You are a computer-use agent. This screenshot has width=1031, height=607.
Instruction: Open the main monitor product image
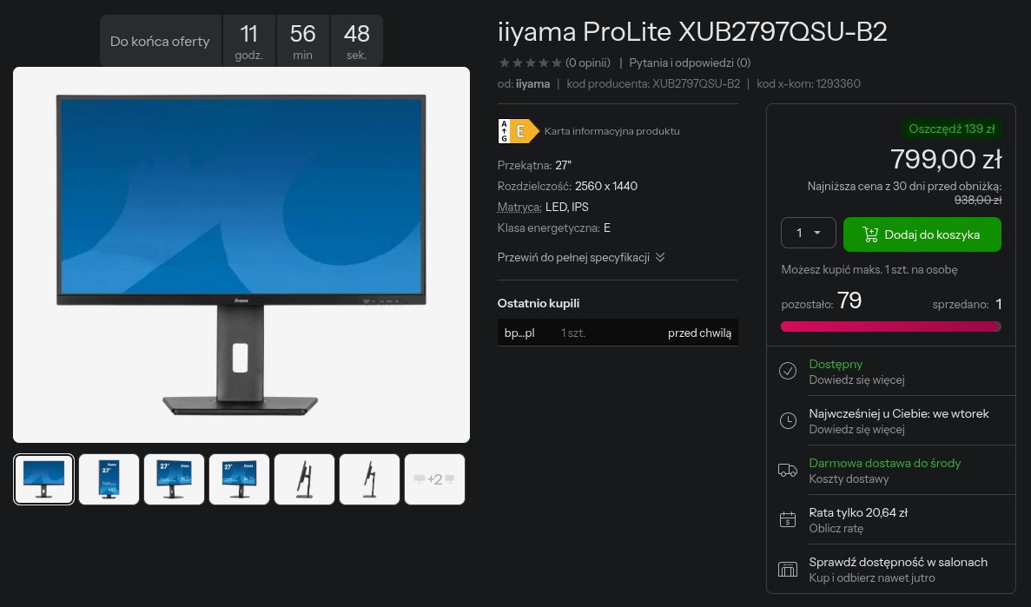[241, 254]
